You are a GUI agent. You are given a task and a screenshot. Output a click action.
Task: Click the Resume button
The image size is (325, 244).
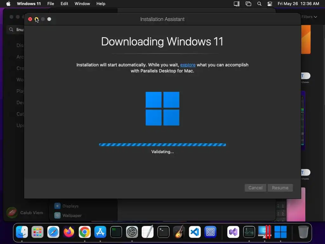tap(280, 188)
